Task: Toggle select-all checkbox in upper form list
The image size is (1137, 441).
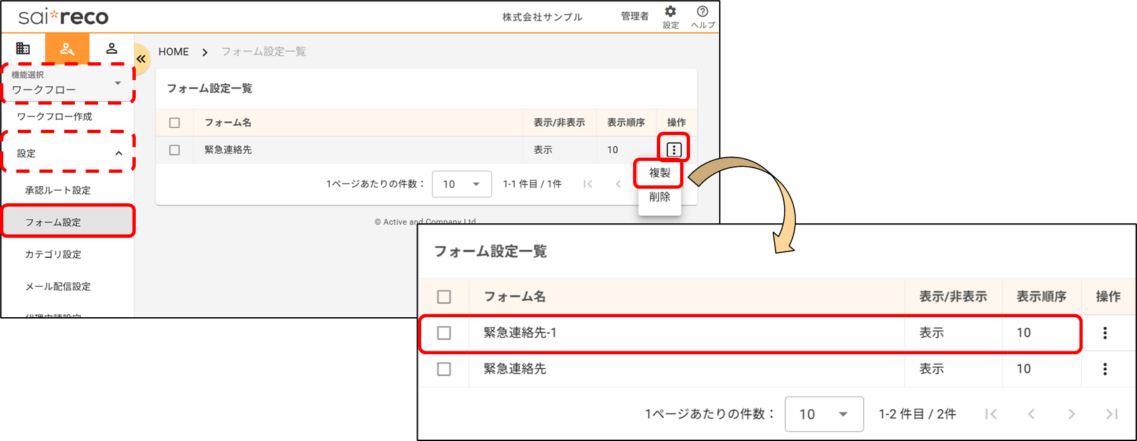Action: pyautogui.click(x=175, y=122)
